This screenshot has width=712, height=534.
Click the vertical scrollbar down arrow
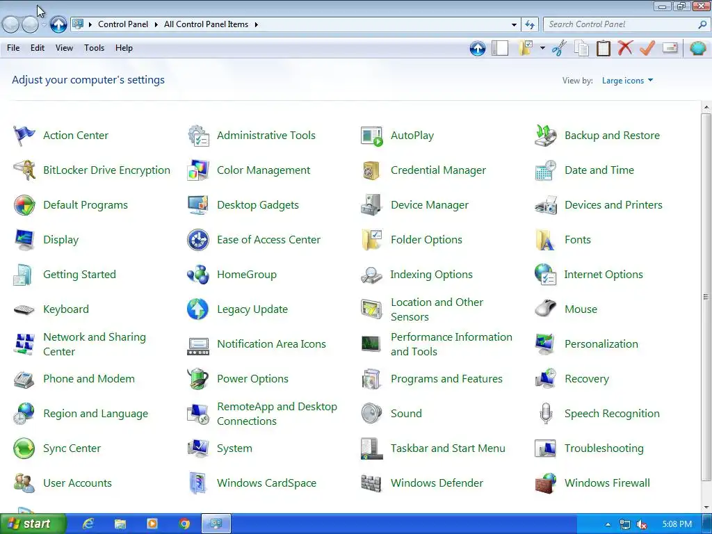coord(706,508)
